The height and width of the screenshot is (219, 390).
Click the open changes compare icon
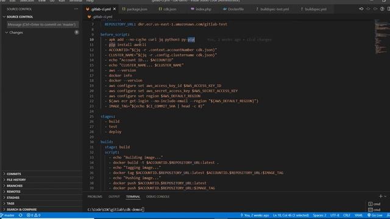[361, 9]
